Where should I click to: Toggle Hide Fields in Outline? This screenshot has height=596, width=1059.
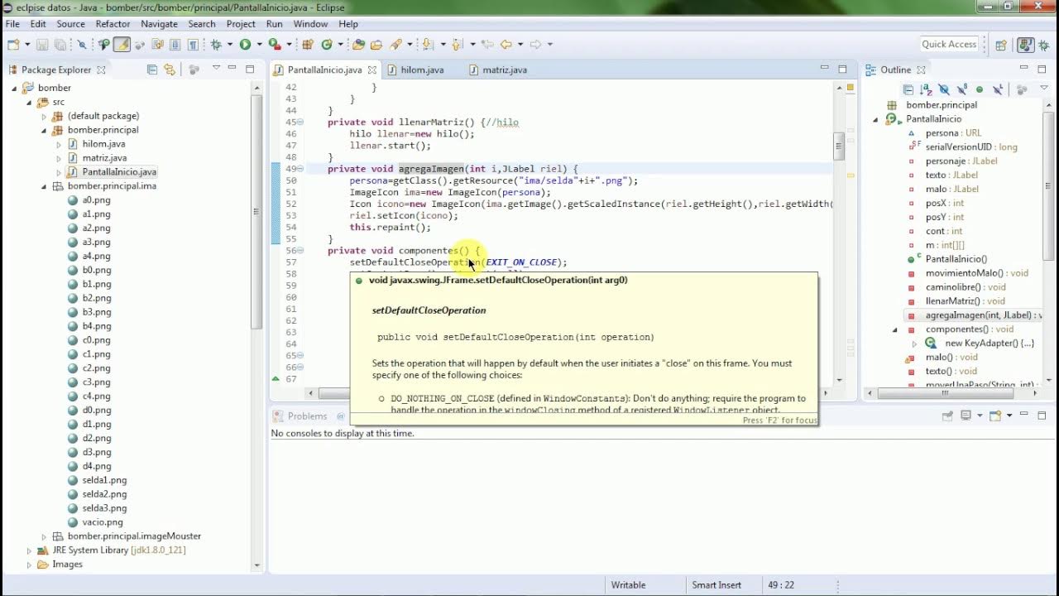(944, 89)
